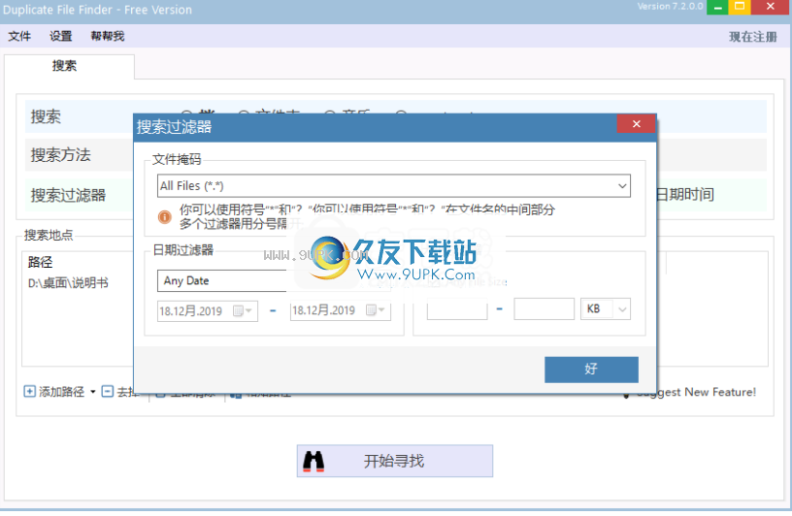This screenshot has width=792, height=516.
Task: Expand the All Files (*.*) file mask dropdown
Action: pyautogui.click(x=622, y=186)
